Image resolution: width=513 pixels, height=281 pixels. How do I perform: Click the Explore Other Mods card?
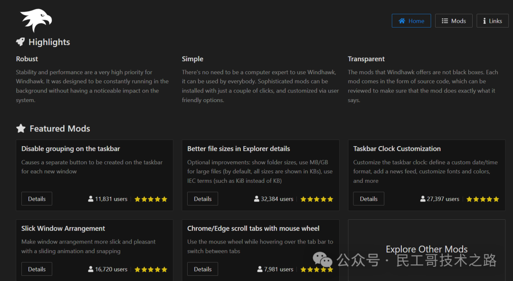click(x=427, y=250)
